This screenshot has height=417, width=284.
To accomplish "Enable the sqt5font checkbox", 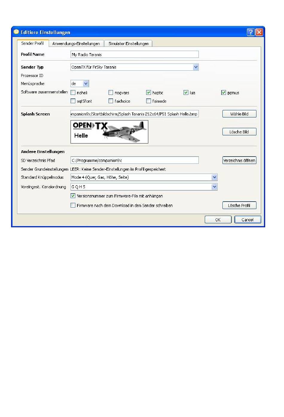I will 73,101.
